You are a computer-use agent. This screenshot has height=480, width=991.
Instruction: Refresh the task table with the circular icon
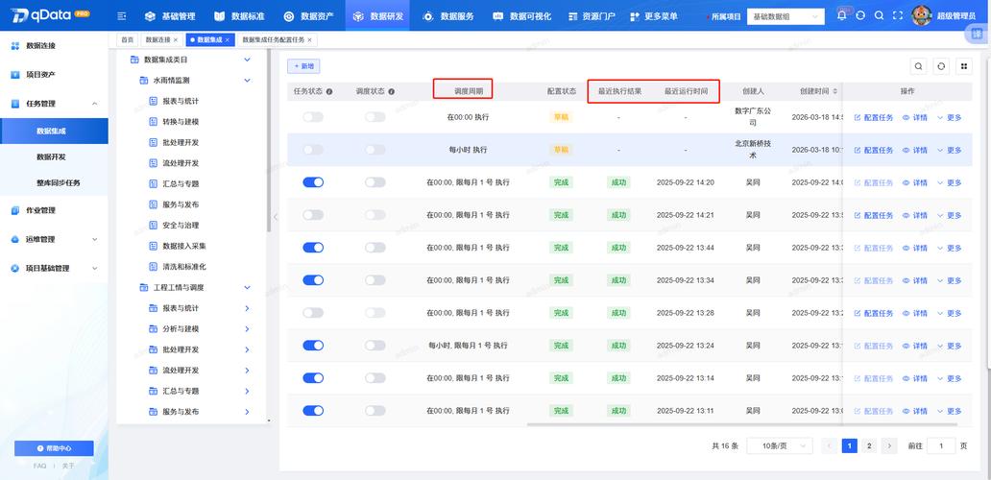[x=941, y=66]
